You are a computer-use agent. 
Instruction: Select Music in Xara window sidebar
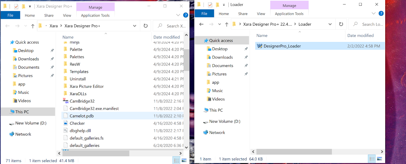pyautogui.click(x=24, y=93)
